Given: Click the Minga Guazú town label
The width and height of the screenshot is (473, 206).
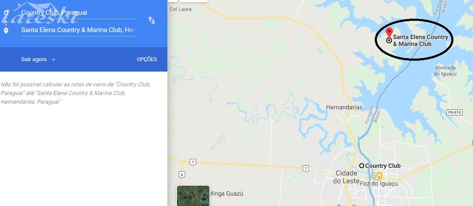Looking at the screenshot, I should [x=227, y=194].
